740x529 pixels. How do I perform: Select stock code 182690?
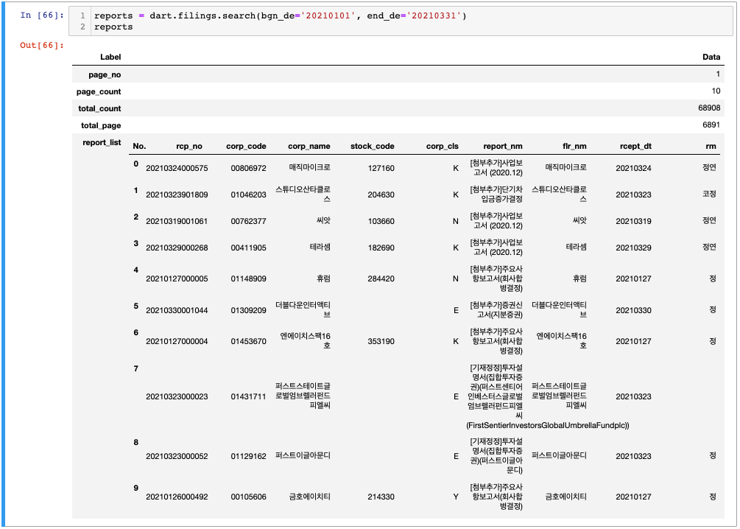click(x=381, y=248)
